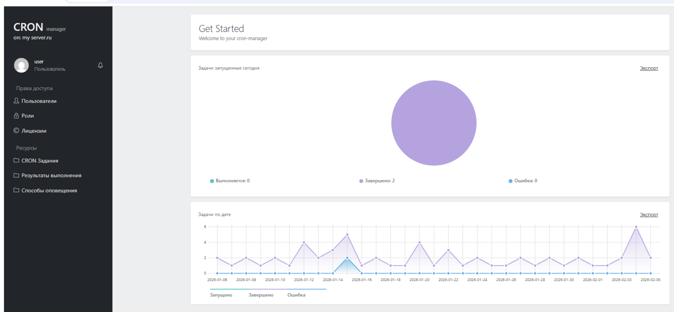
Task: Click Экспорт link for tasks by date chart
Action: point(649,215)
